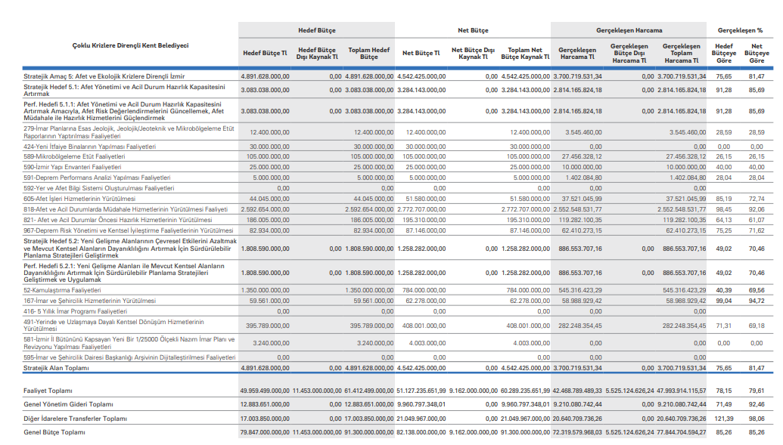
Task: Click the 'Gerçekleşen %' column group header
Action: tap(739, 30)
